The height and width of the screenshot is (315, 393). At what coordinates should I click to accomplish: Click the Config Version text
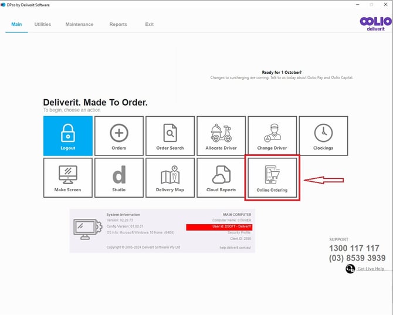pos(125,226)
